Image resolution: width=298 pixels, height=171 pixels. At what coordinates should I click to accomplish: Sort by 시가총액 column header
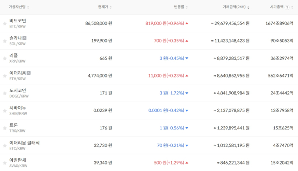(x=277, y=7)
